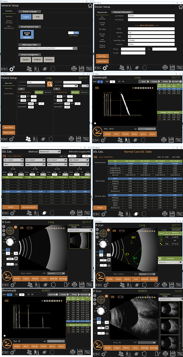Viewport: 183px width, 357px height.
Task: Click printer icon in General Setup bottom bar
Action: (x=74, y=68)
